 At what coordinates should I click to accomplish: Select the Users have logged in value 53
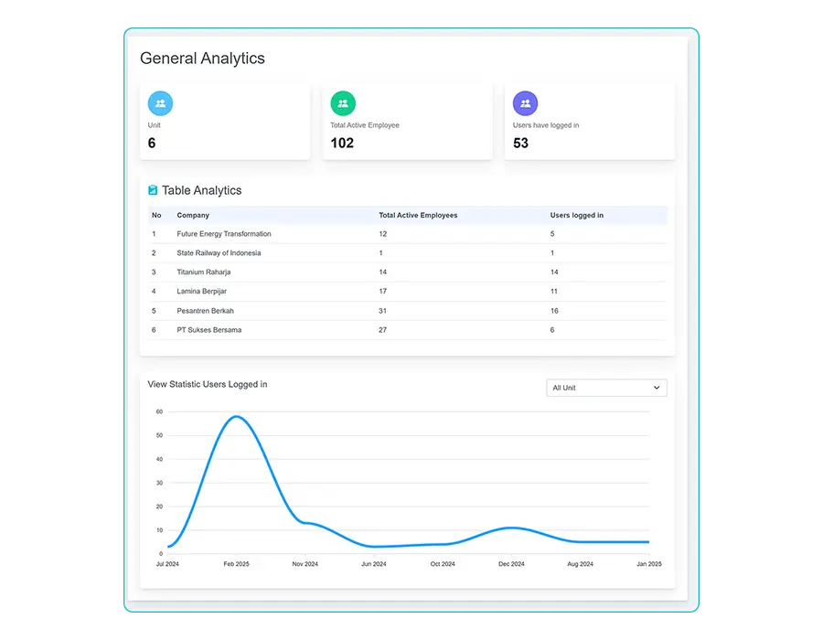pyautogui.click(x=520, y=143)
